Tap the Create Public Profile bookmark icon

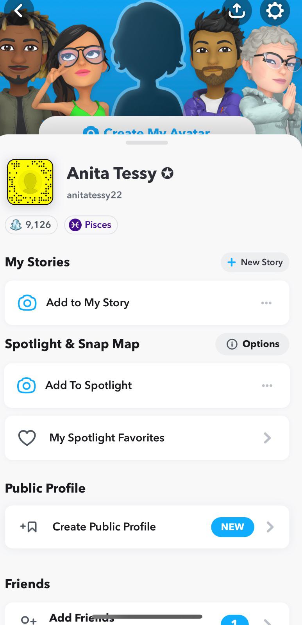[29, 527]
